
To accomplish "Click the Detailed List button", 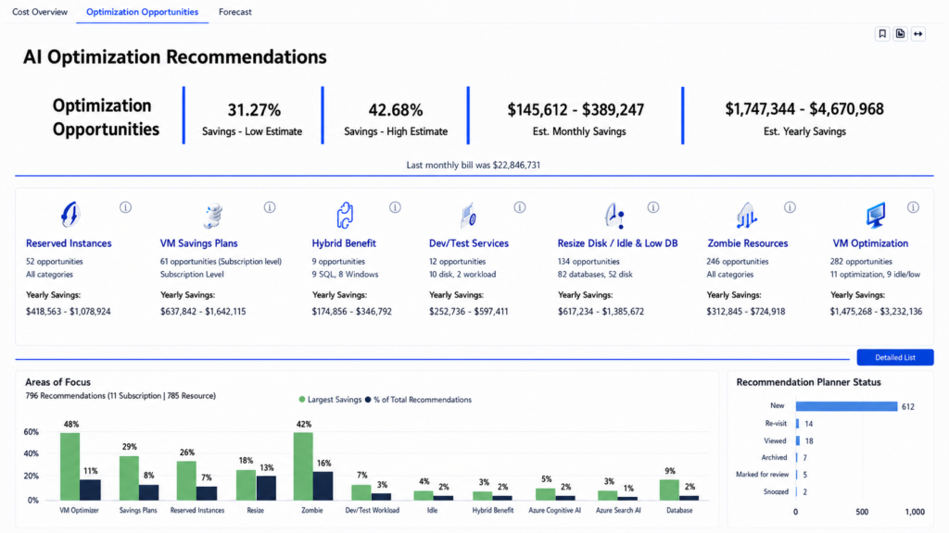I will pyautogui.click(x=895, y=357).
